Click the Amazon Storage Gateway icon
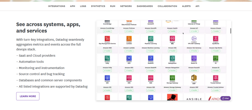Viewport: 252px width, 110px height. [x=172, y=78]
